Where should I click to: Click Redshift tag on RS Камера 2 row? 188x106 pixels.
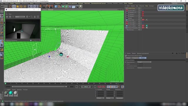[x=143, y=14]
